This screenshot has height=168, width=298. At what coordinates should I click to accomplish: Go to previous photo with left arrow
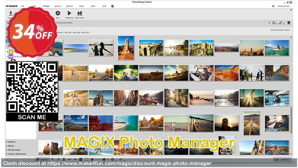tap(69, 160)
